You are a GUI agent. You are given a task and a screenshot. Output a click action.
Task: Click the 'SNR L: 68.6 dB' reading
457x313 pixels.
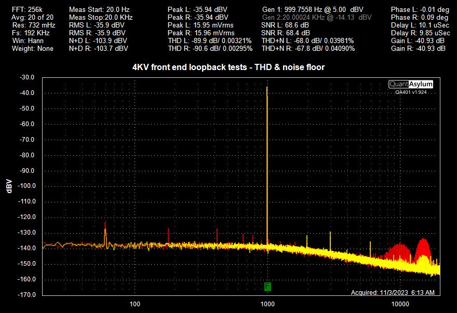pos(285,25)
